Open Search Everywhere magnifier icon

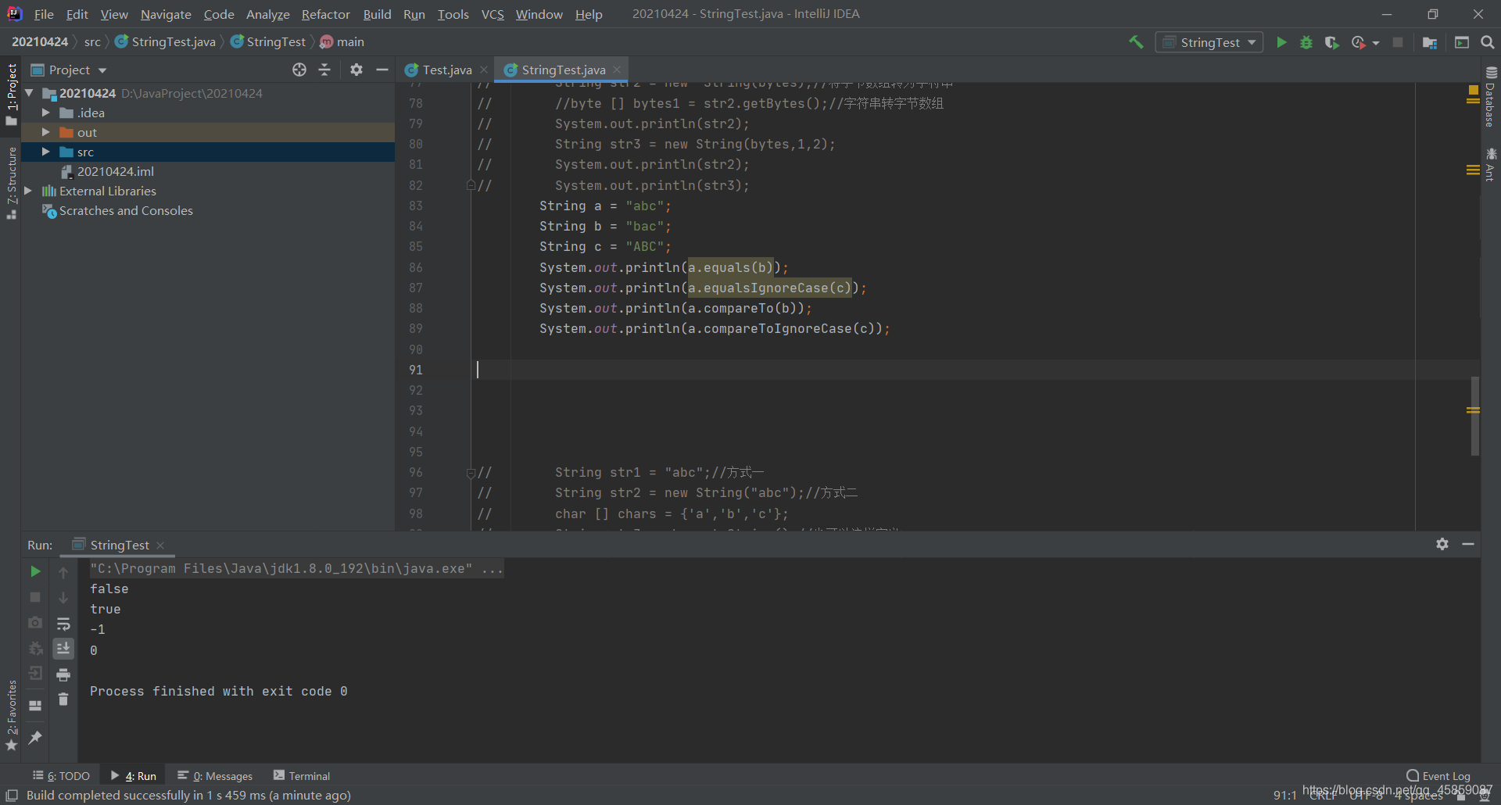[1488, 42]
